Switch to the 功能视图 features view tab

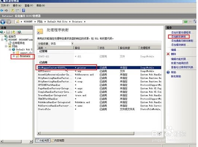point(43,140)
